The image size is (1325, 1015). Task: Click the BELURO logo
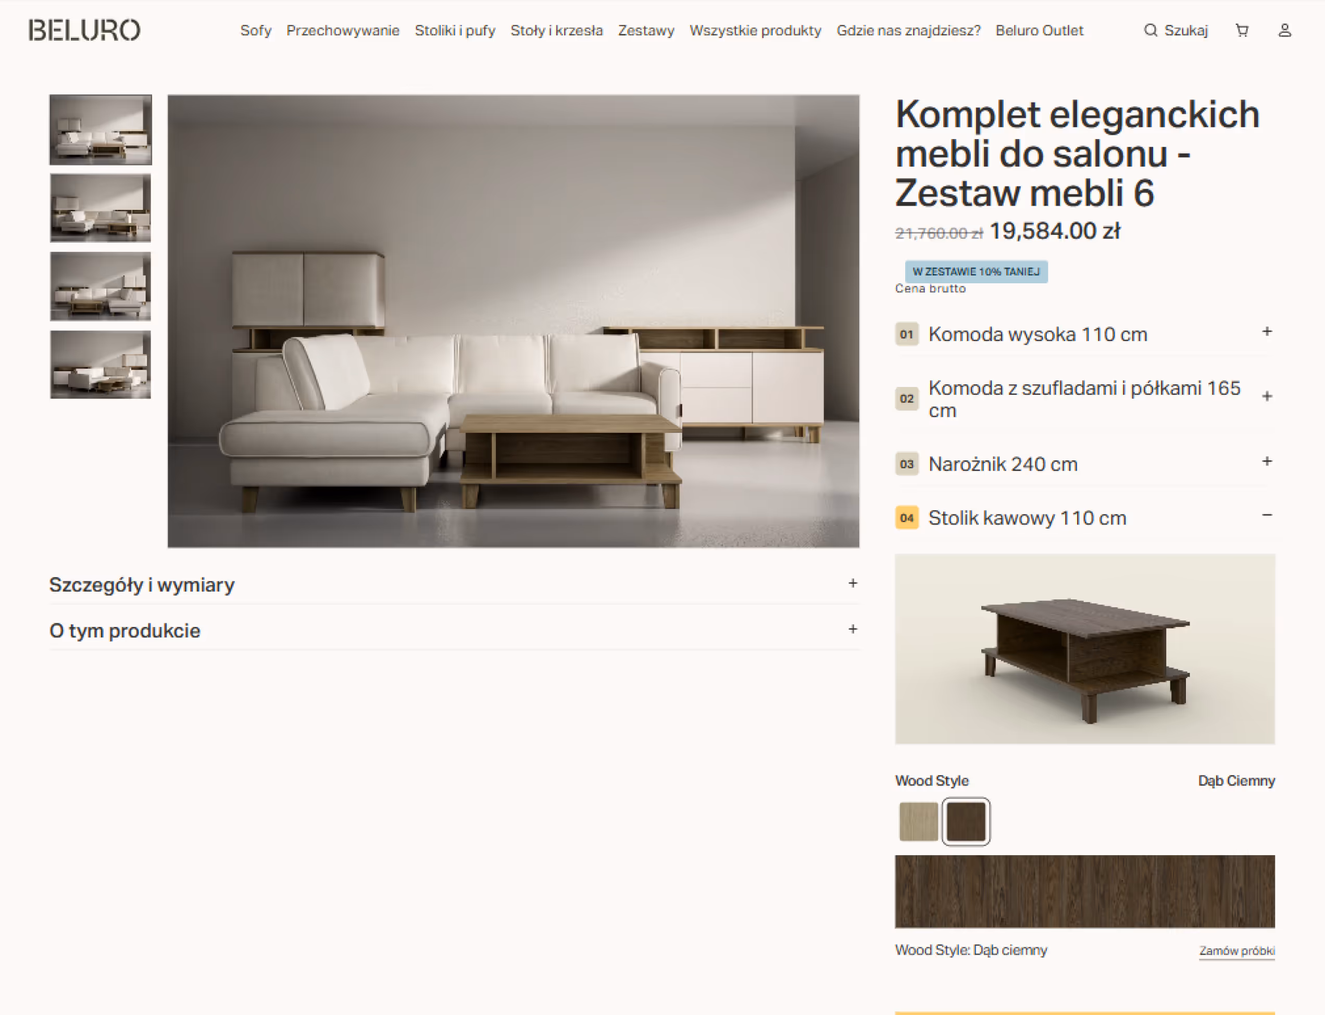pyautogui.click(x=84, y=30)
